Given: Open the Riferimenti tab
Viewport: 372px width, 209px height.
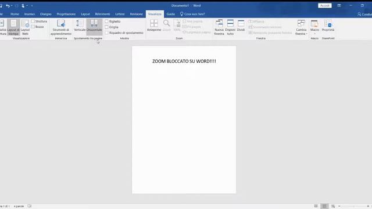Looking at the screenshot, I should click(102, 14).
